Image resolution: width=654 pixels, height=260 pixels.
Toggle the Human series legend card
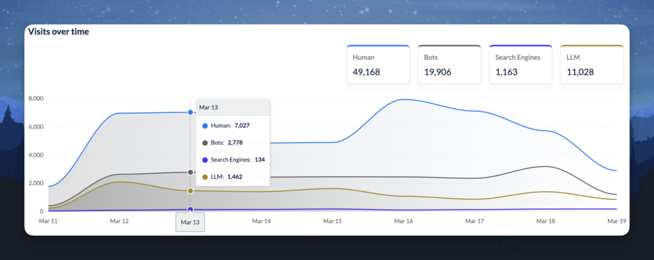click(378, 65)
